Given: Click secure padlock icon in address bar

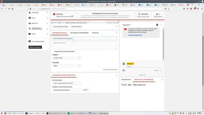Looking at the screenshot, I should coord(31,9).
